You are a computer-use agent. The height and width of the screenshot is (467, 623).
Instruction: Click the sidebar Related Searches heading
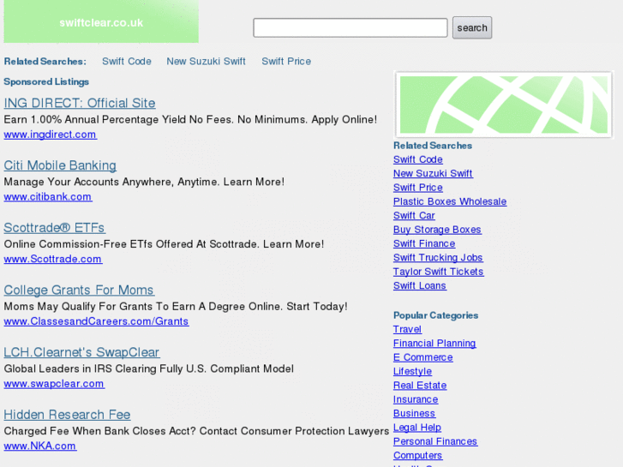pos(432,146)
